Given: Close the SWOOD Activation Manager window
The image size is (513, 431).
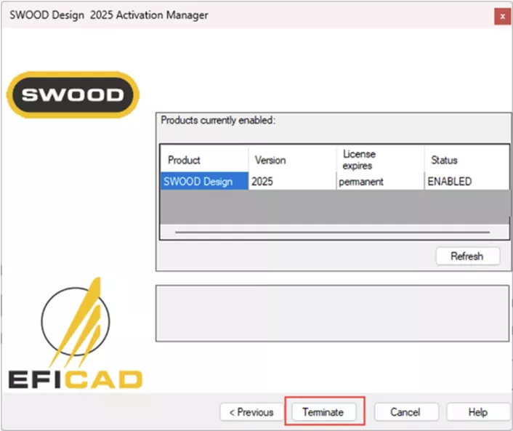Looking at the screenshot, I should (x=502, y=17).
